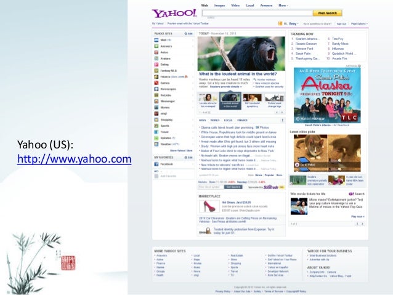Open the Privacy Policy footer link
393x295 pixels.
(x=222, y=291)
